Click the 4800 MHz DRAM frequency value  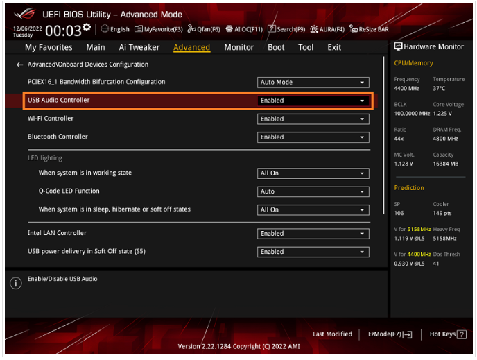[445, 139]
